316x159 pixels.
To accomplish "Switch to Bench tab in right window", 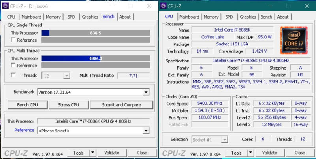I will (x=266, y=17).
